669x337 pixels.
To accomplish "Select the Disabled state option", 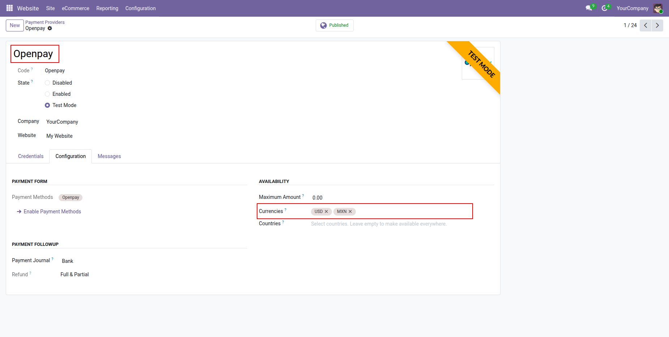I will click(47, 83).
